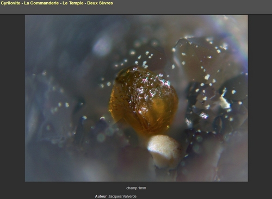The height and width of the screenshot is (199, 272).
Task: Click the 'Auteur' label
Action: tap(101, 196)
